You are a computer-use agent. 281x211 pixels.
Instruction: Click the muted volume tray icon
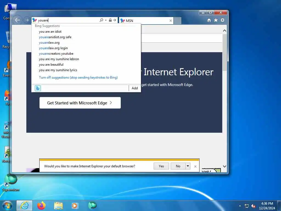253,206
